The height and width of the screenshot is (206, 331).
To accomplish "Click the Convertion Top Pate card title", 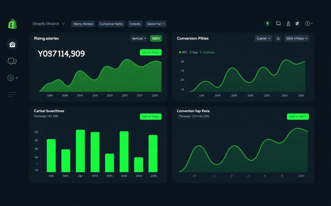I will (193, 111).
